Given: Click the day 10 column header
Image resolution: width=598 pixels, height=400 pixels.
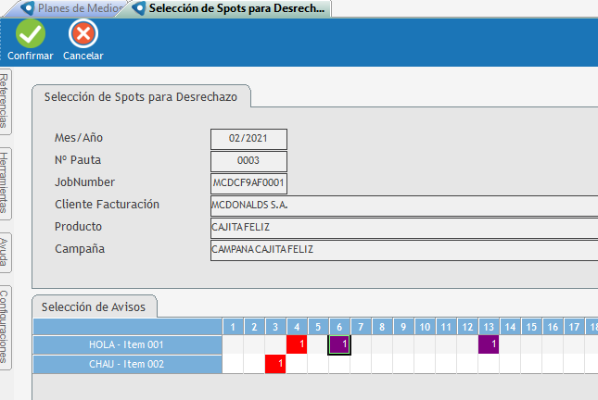Looking at the screenshot, I should tap(425, 326).
